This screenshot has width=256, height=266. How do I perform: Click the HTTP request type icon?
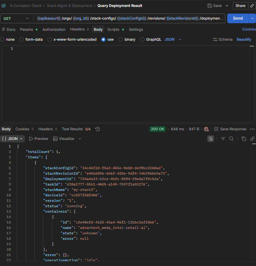click(4, 6)
